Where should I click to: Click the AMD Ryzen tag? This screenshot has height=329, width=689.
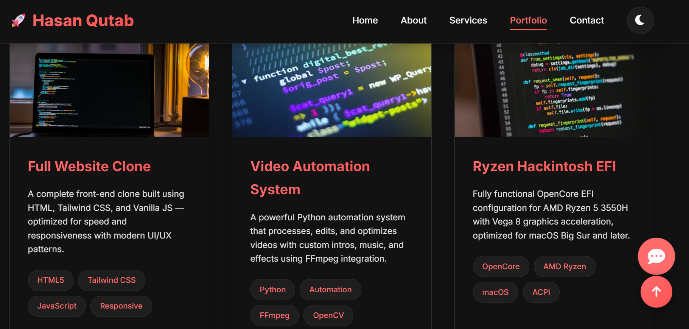coord(564,267)
